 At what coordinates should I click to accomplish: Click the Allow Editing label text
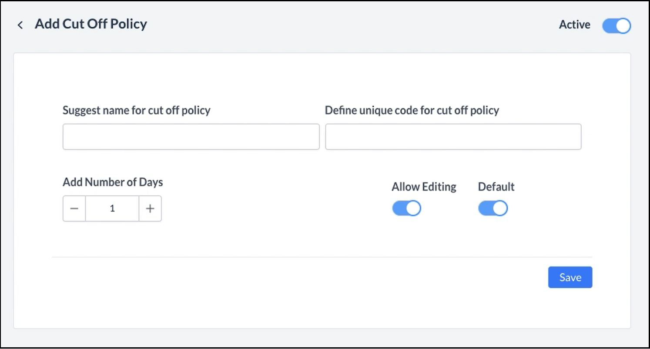tap(423, 187)
